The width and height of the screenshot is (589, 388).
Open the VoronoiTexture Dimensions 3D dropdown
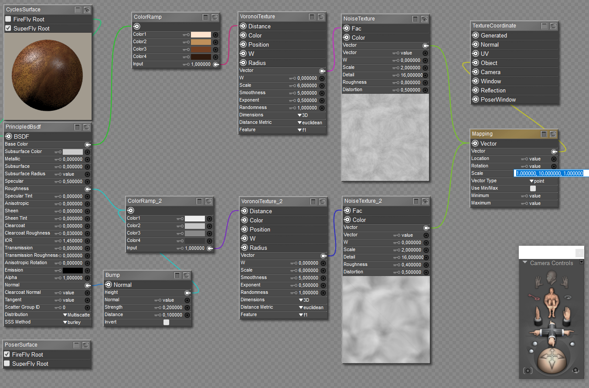click(x=303, y=115)
